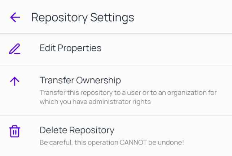
Task: Click the word 'Repository' in Delete Repository
Action: click(92, 130)
